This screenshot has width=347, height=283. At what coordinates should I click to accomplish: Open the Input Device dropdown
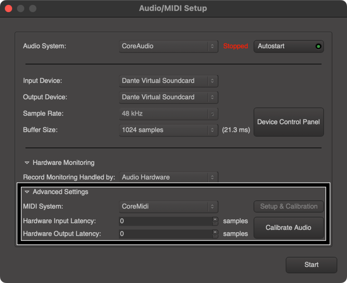pyautogui.click(x=168, y=81)
